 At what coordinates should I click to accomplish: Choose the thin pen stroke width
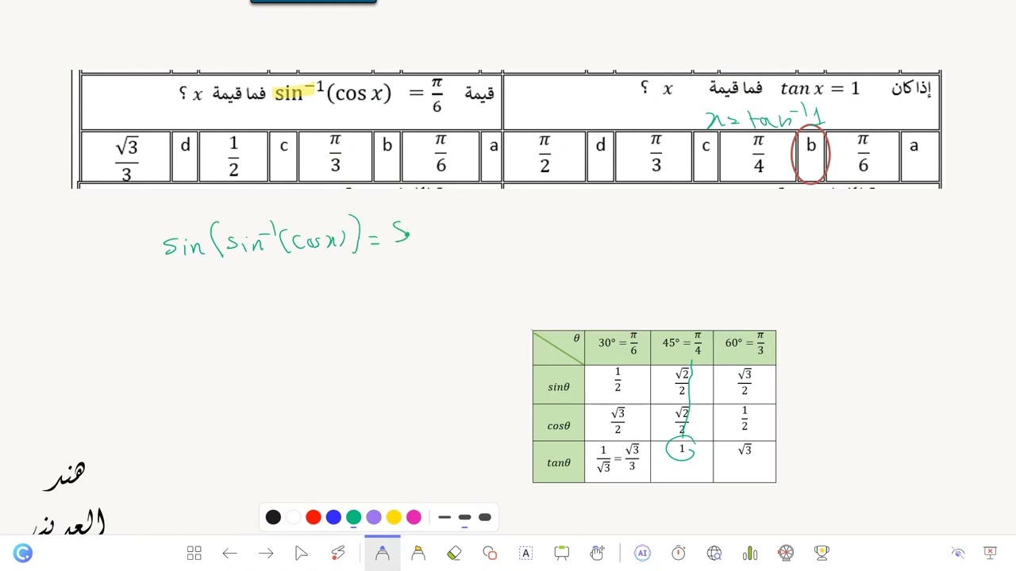(444, 517)
